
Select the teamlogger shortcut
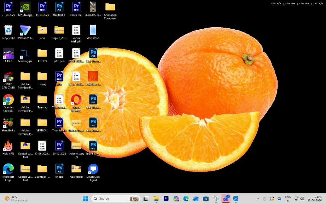point(25,56)
